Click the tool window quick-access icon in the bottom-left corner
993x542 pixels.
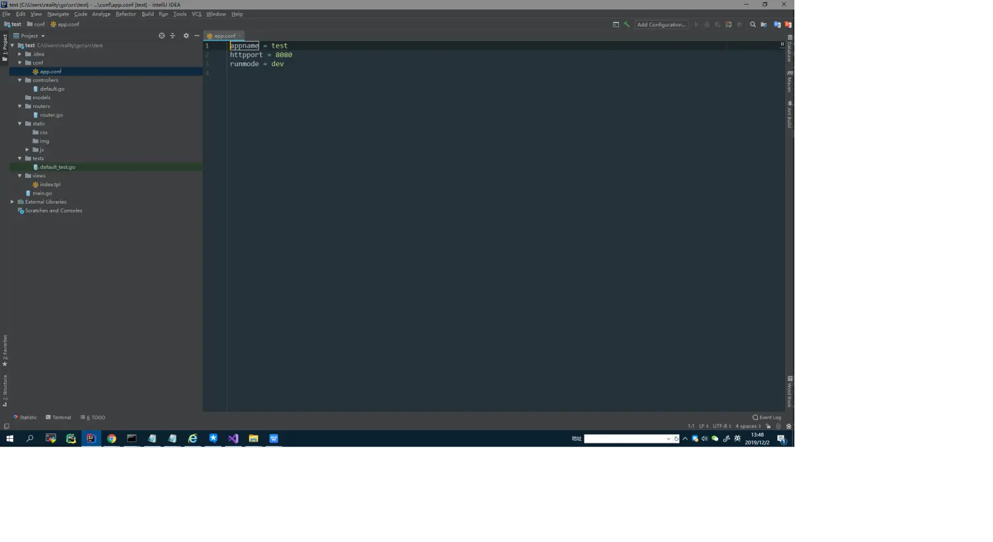(6, 426)
